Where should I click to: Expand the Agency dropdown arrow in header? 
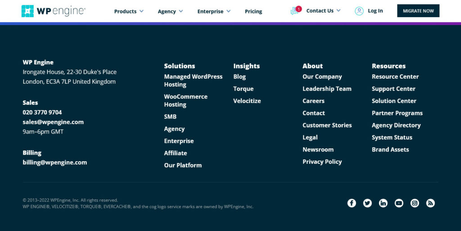pyautogui.click(x=181, y=11)
